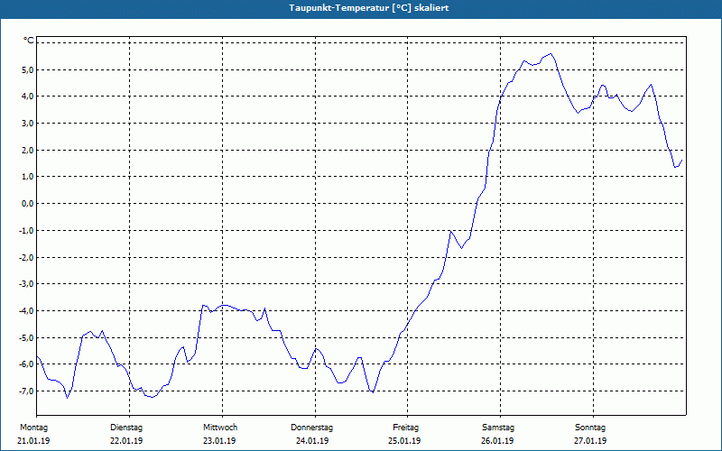Click the Samstag day label
The image size is (722, 451).
pos(498,428)
